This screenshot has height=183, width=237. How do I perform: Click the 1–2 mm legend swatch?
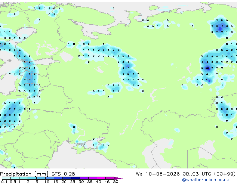click(x=24, y=178)
